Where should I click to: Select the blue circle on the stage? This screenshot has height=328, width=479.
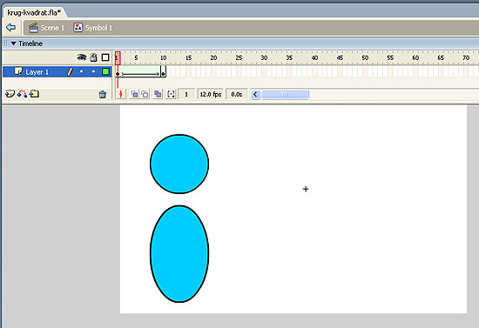(179, 164)
